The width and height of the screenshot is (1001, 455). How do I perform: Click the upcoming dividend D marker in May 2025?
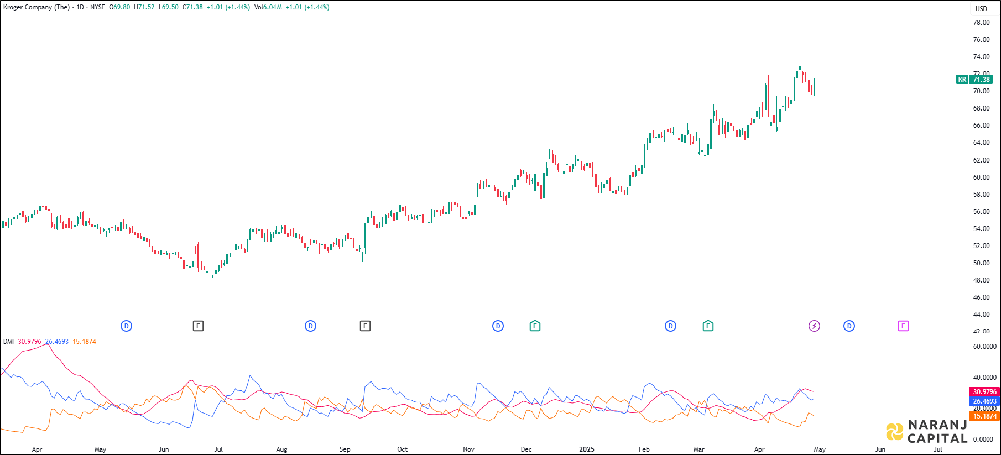point(849,326)
